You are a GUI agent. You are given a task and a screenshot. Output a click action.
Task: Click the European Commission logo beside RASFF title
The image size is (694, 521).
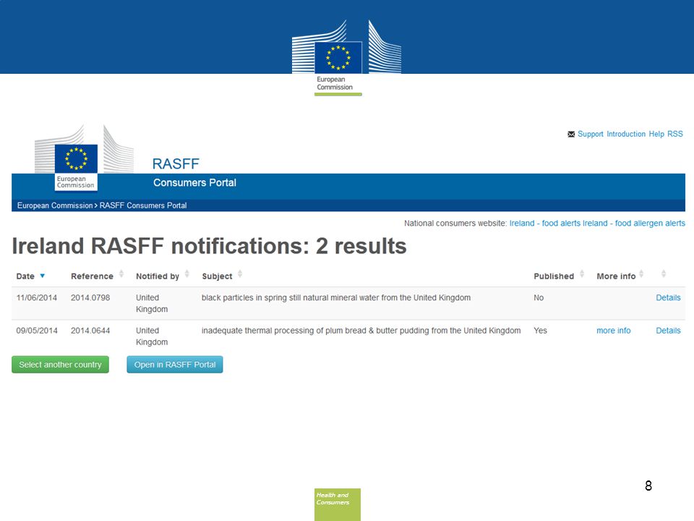coord(84,158)
